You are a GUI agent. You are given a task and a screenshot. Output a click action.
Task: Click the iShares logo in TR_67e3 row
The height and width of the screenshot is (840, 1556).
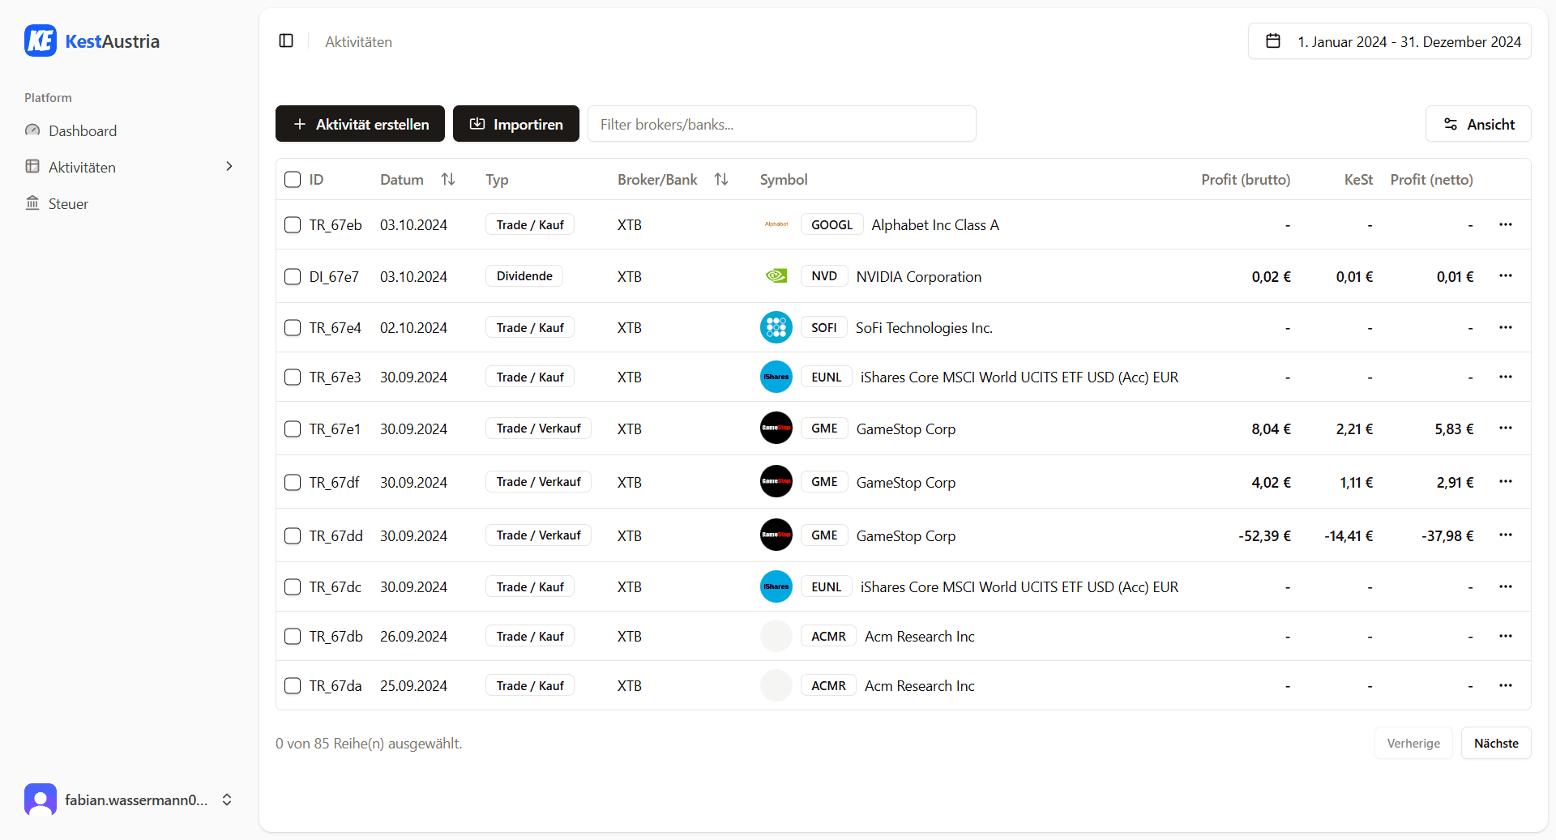(776, 377)
